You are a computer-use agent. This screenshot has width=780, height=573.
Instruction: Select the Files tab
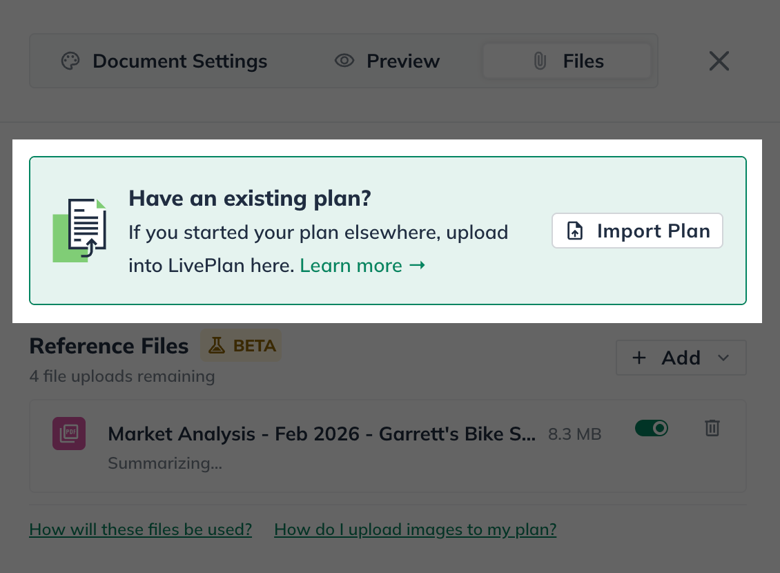[567, 61]
